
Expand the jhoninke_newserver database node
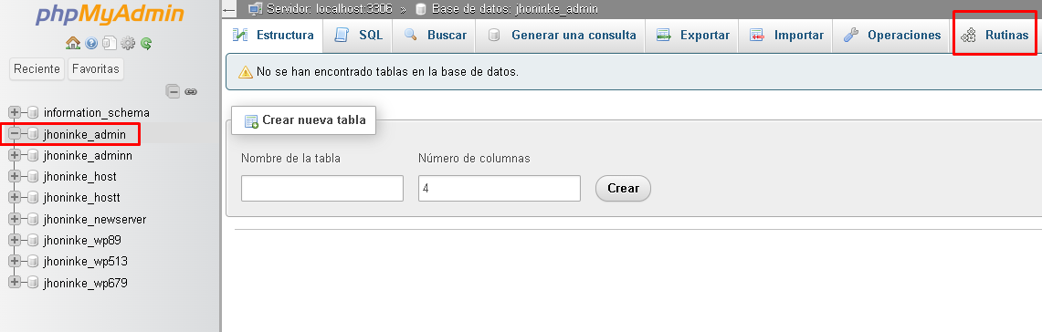pos(15,219)
